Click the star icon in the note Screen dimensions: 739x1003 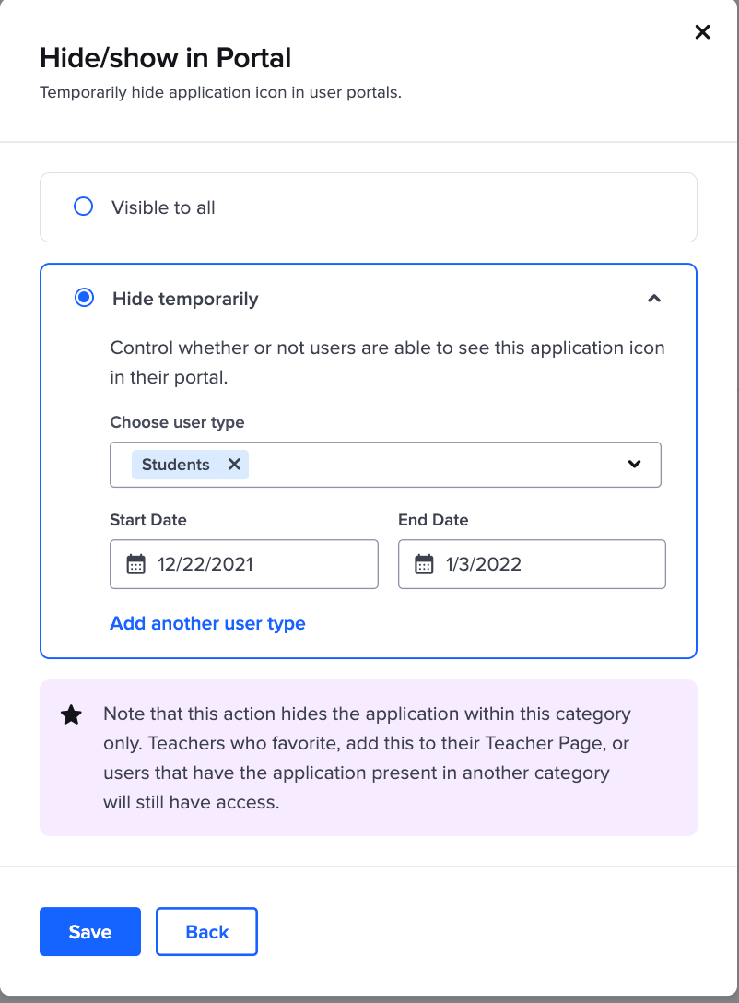tap(71, 715)
